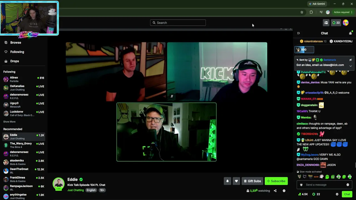Click TIBORSHOW's username in chat
This screenshot has height=200, width=356.
(x=309, y=134)
